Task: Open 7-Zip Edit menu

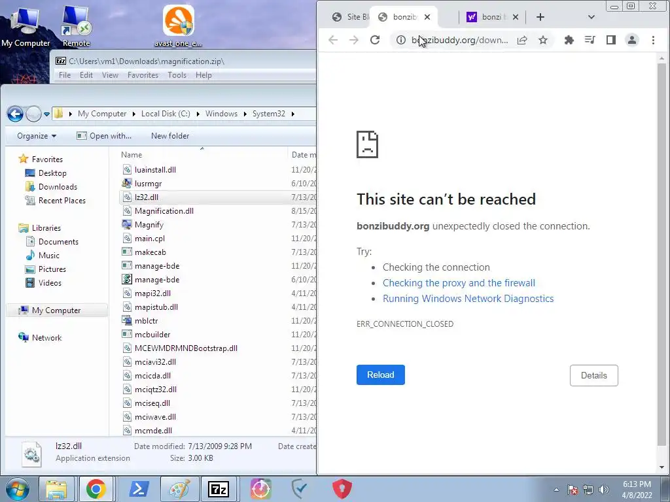Action: [x=86, y=75]
